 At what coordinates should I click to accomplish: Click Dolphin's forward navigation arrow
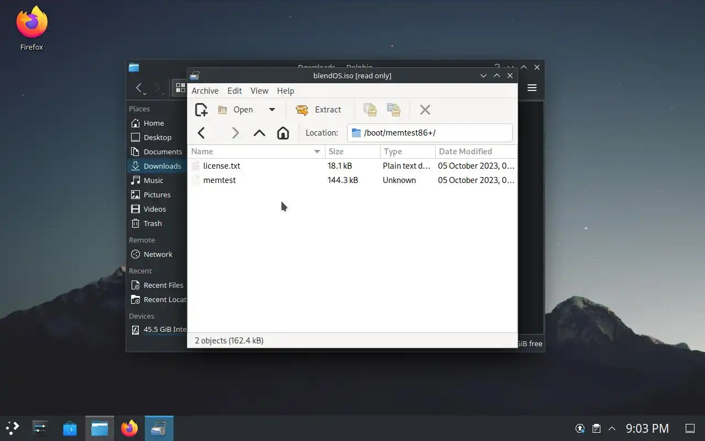[x=158, y=88]
